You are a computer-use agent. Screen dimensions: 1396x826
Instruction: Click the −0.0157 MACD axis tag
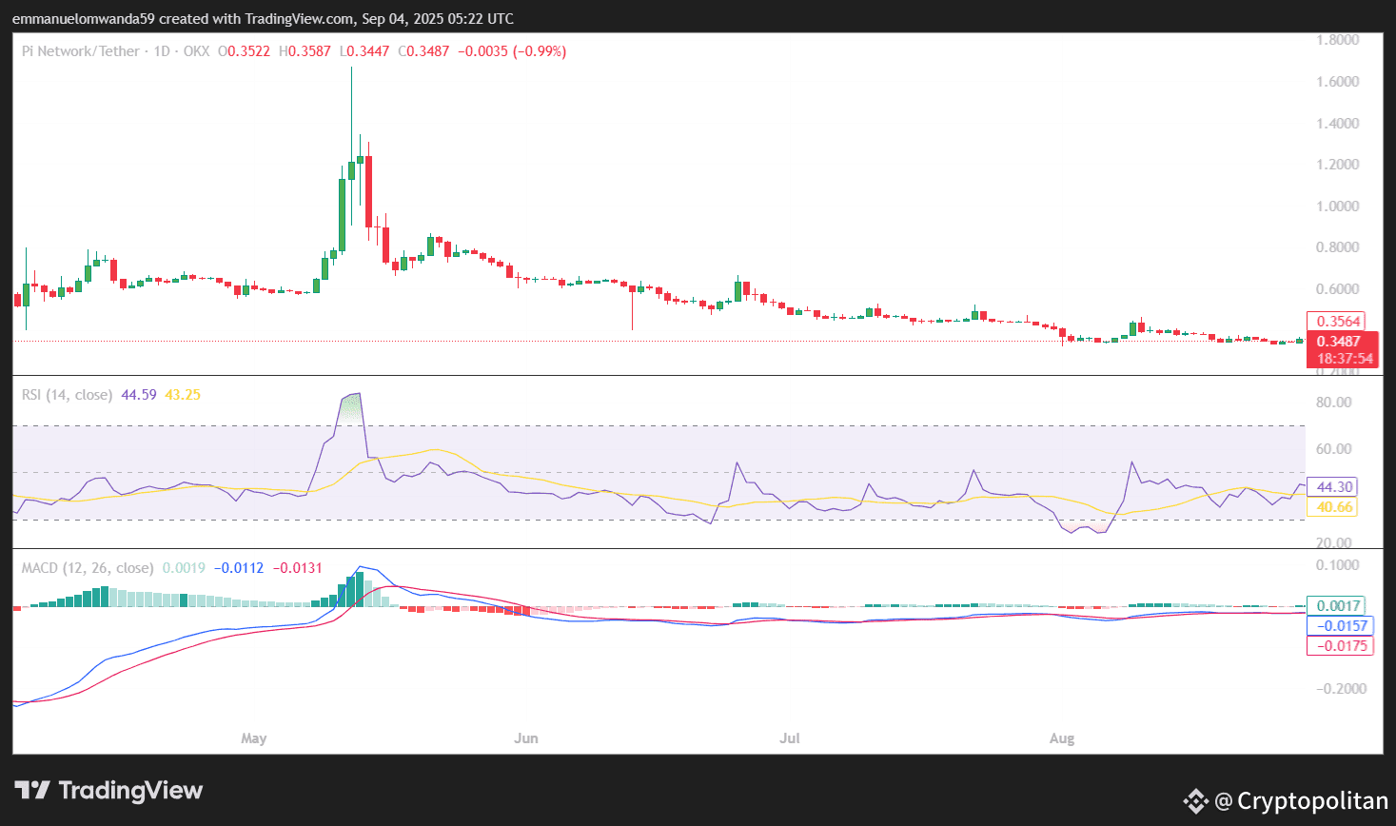tap(1341, 626)
